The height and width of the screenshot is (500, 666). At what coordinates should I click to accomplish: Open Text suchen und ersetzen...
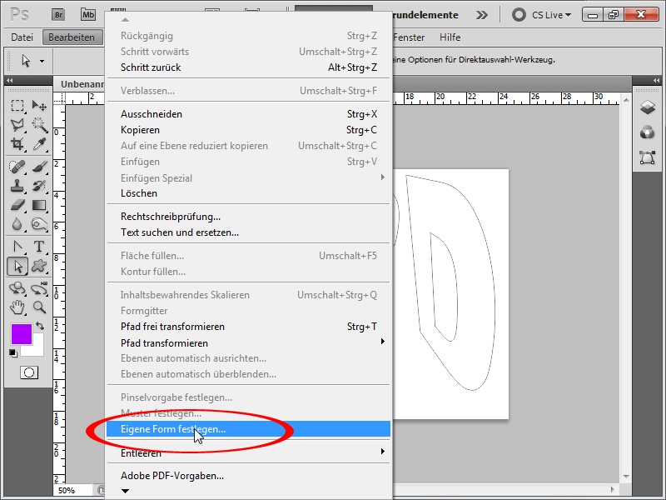coord(248,232)
